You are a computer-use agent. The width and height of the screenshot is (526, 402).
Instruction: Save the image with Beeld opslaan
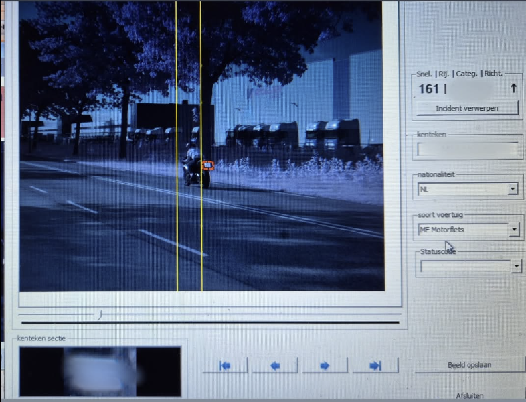click(x=470, y=365)
